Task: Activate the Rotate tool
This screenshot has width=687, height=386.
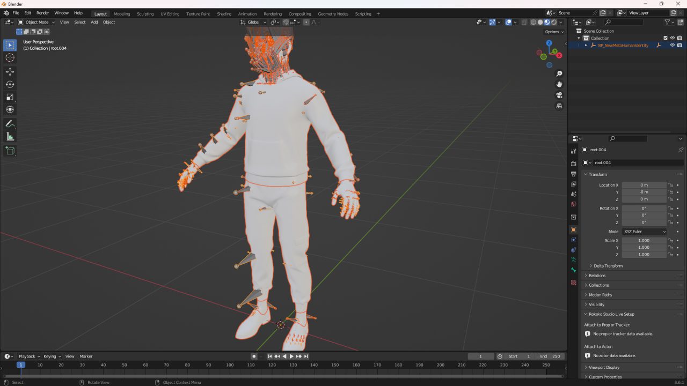Action: tap(10, 84)
